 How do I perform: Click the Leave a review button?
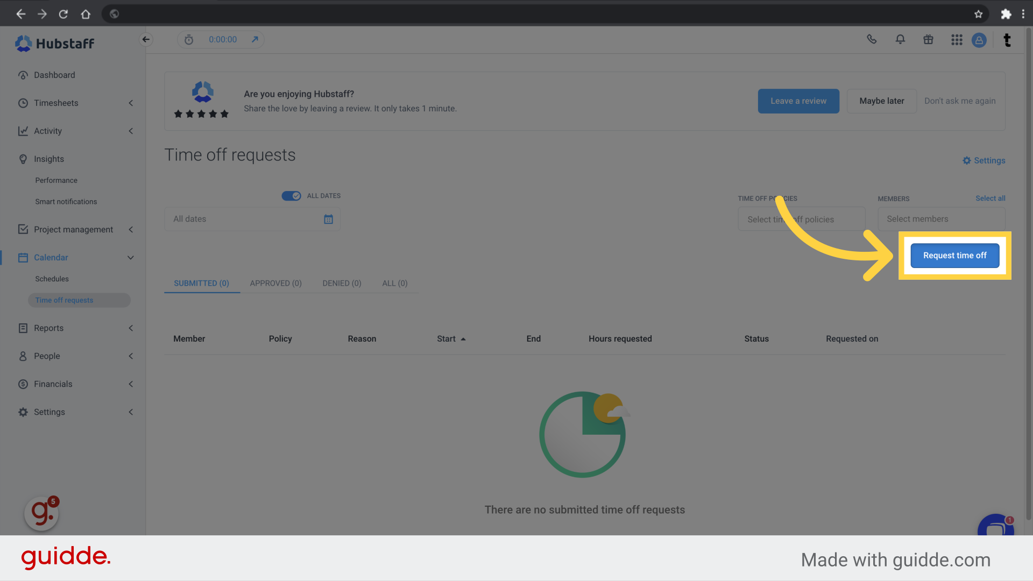click(798, 101)
